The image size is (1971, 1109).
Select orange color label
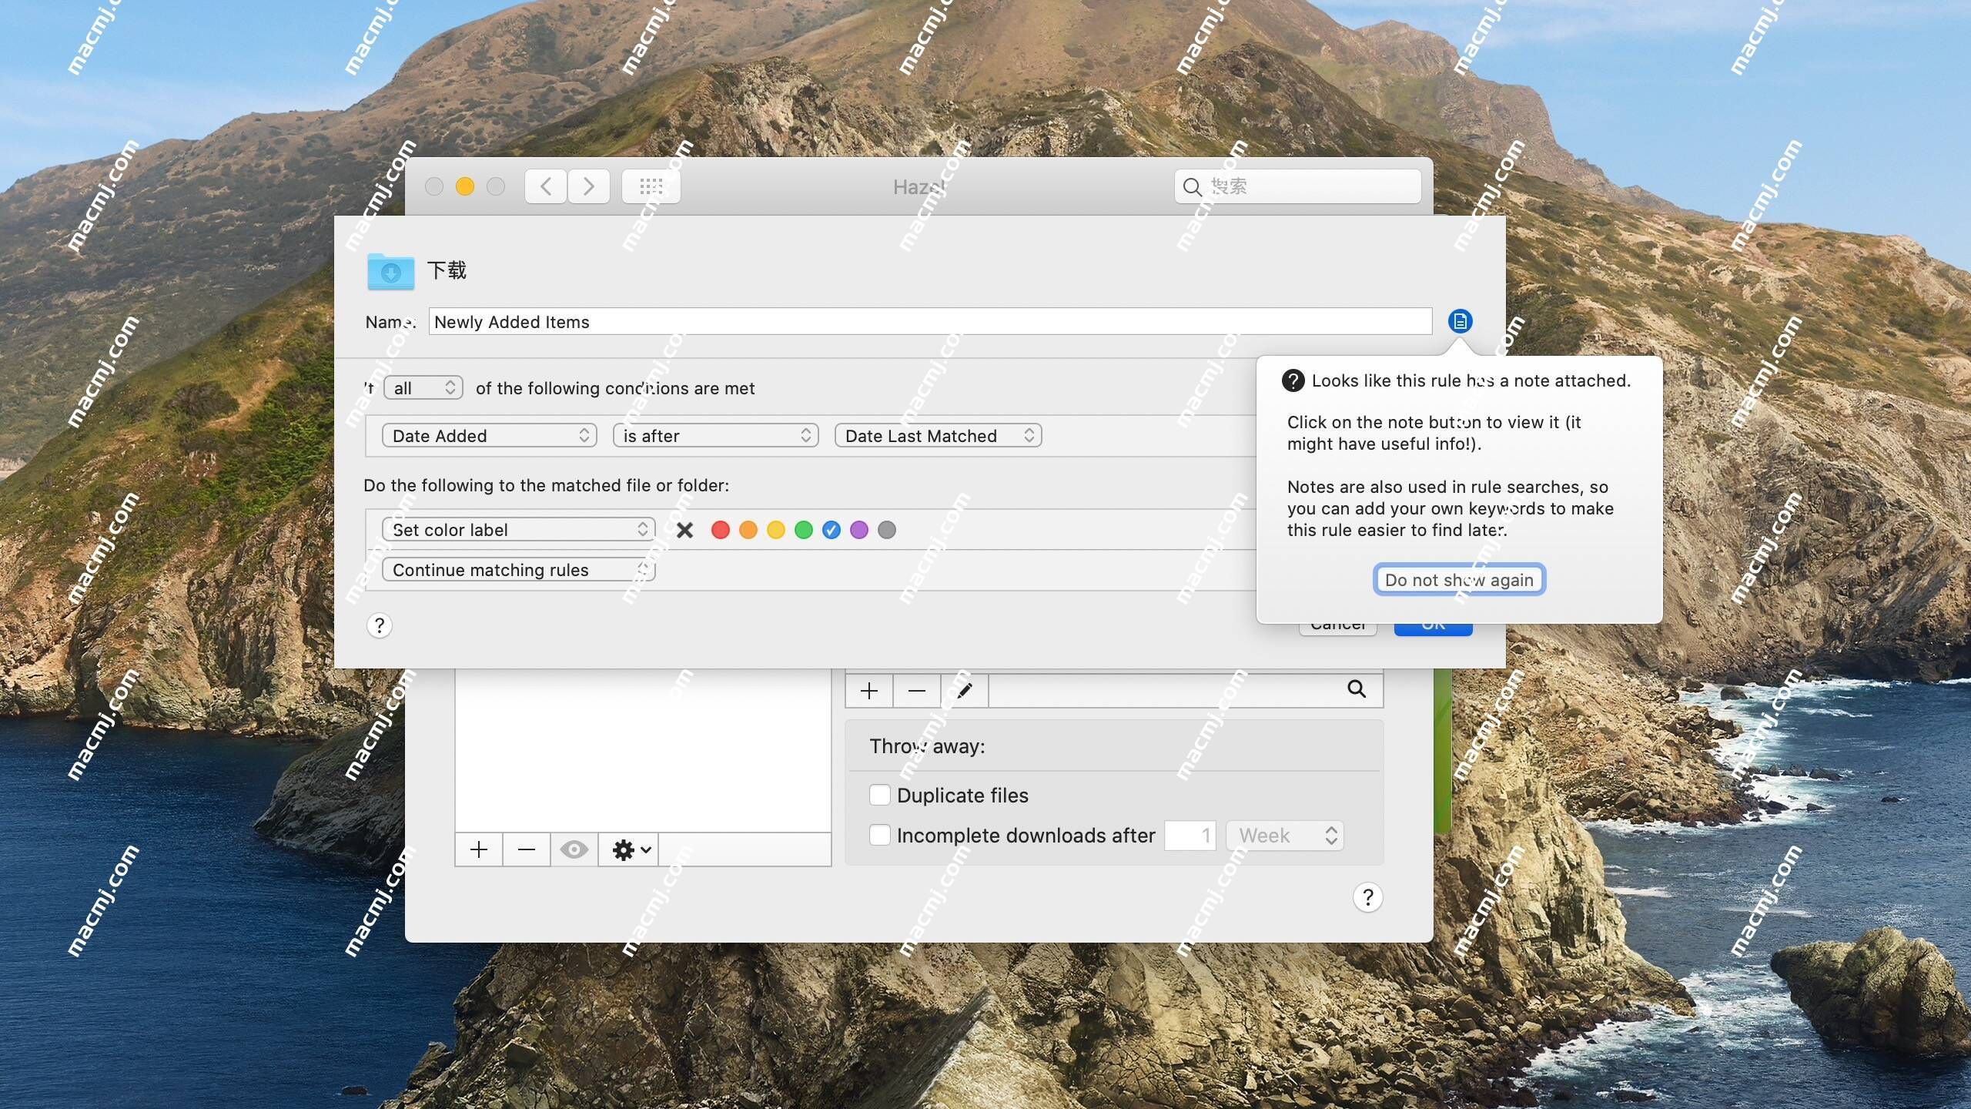[x=748, y=530]
